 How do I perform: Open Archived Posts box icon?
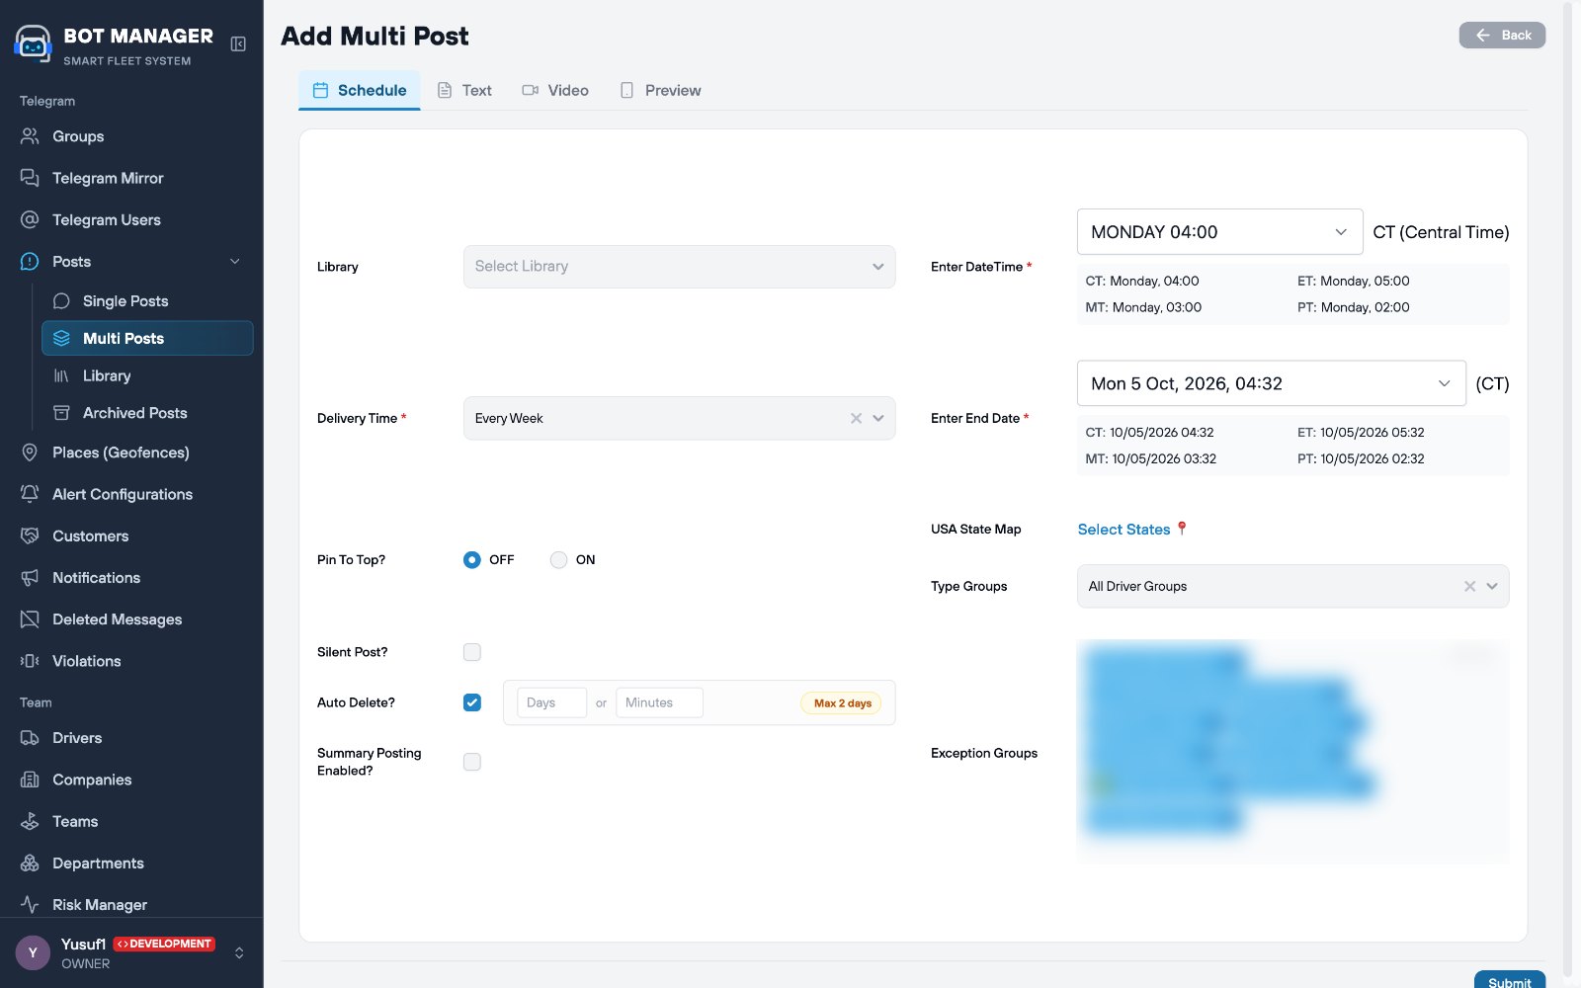[61, 413]
